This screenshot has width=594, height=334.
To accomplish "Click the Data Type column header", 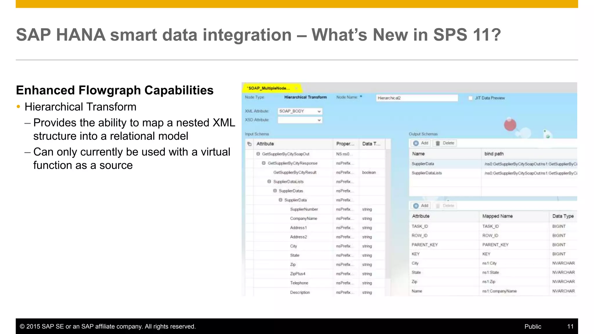I will [x=563, y=216].
